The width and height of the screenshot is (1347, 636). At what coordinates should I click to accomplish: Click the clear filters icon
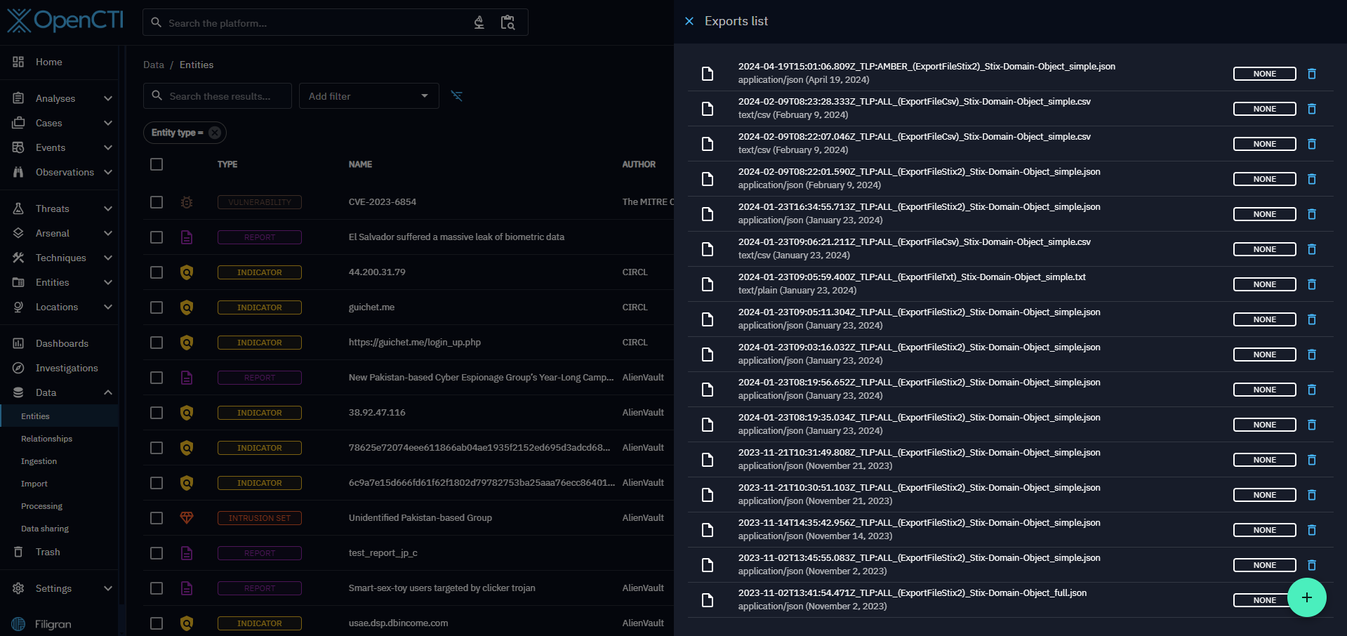coord(456,96)
